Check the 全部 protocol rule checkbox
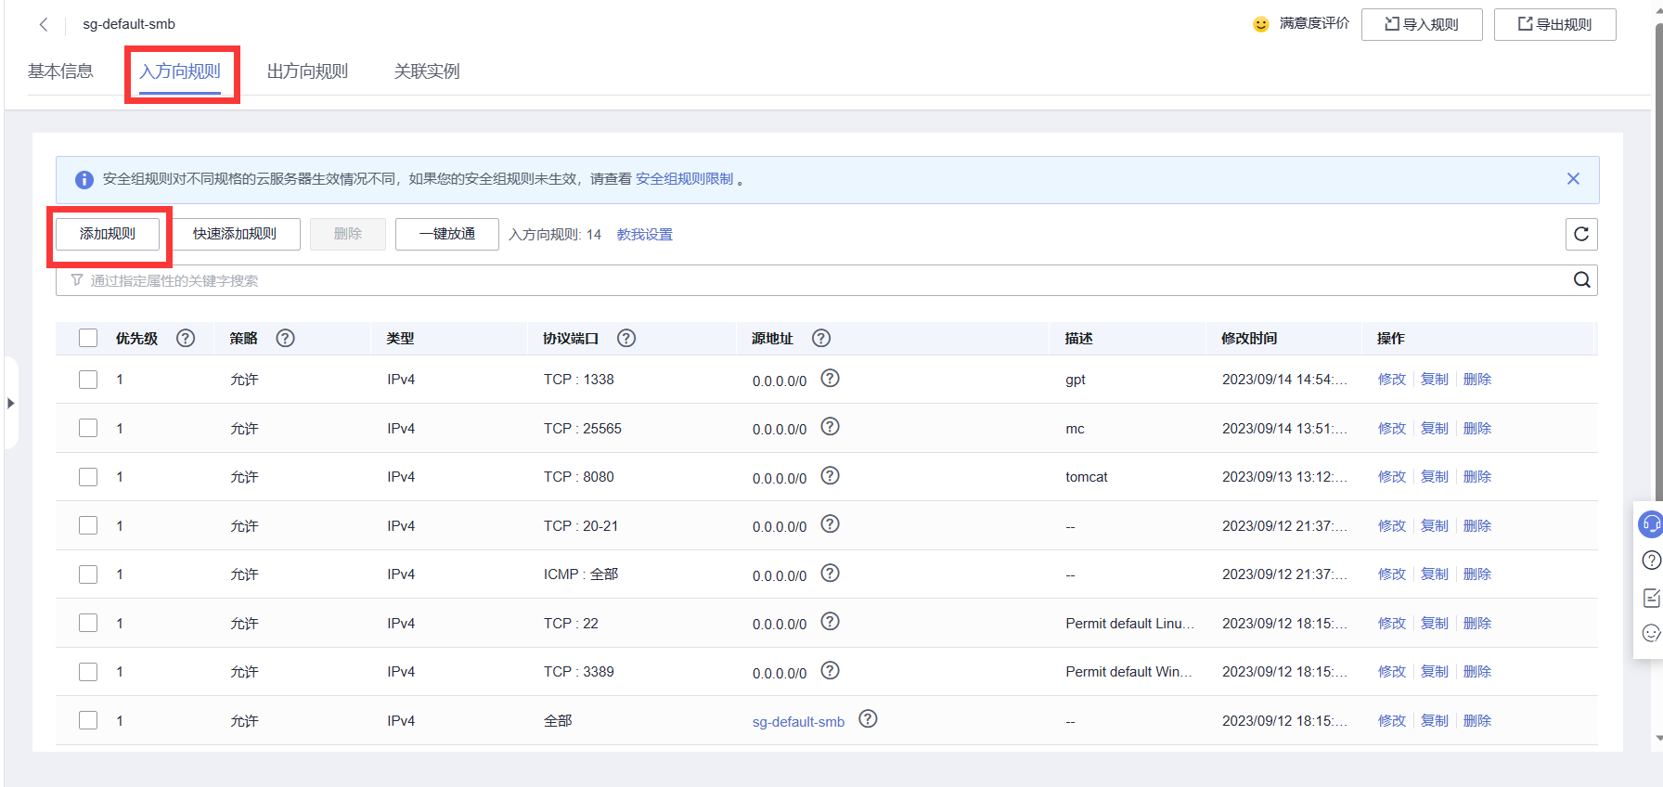This screenshot has width=1663, height=787. point(88,720)
